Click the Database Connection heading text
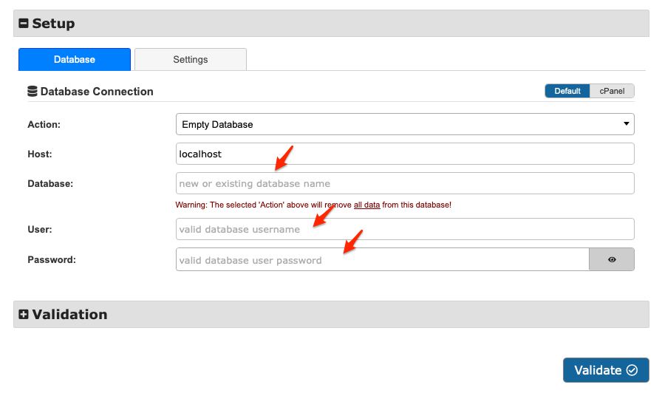662x393 pixels. coord(97,92)
